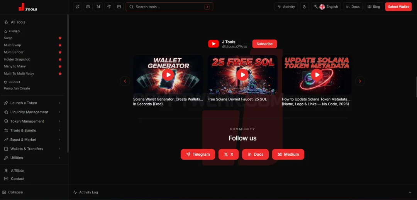
Task: Open the YouTube icon in top bar
Action: [x=88, y=7]
